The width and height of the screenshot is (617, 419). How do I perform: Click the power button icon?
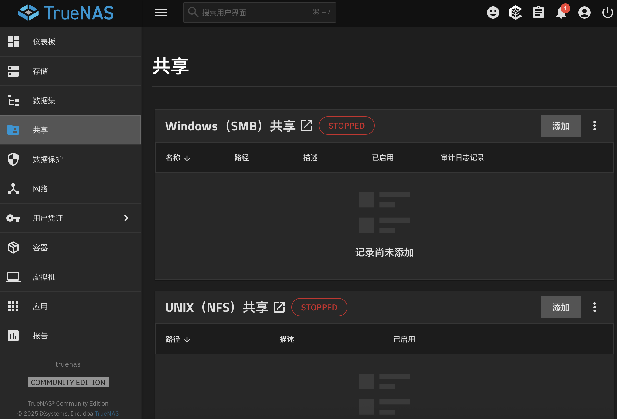(x=607, y=13)
